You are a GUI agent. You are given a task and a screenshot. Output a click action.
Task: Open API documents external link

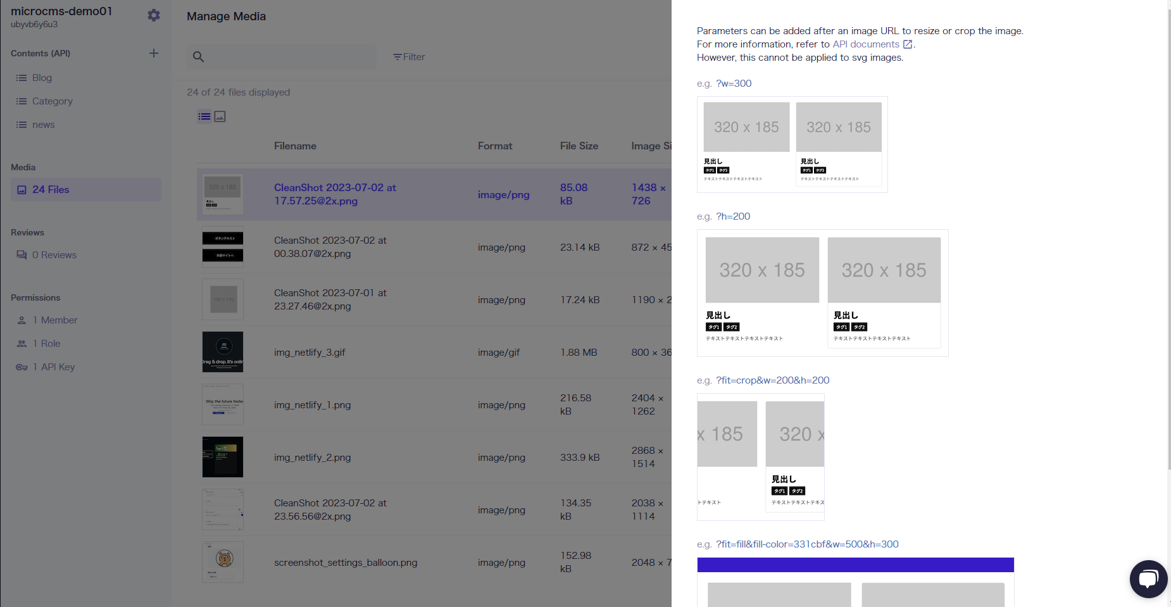tap(872, 44)
